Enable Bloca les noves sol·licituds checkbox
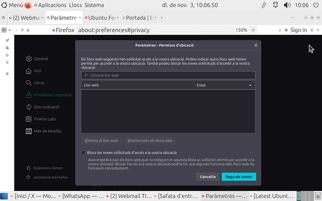322x201 pixels. [x=83, y=153]
